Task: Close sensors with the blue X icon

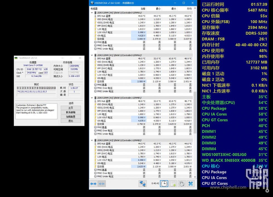Action: click(x=191, y=184)
